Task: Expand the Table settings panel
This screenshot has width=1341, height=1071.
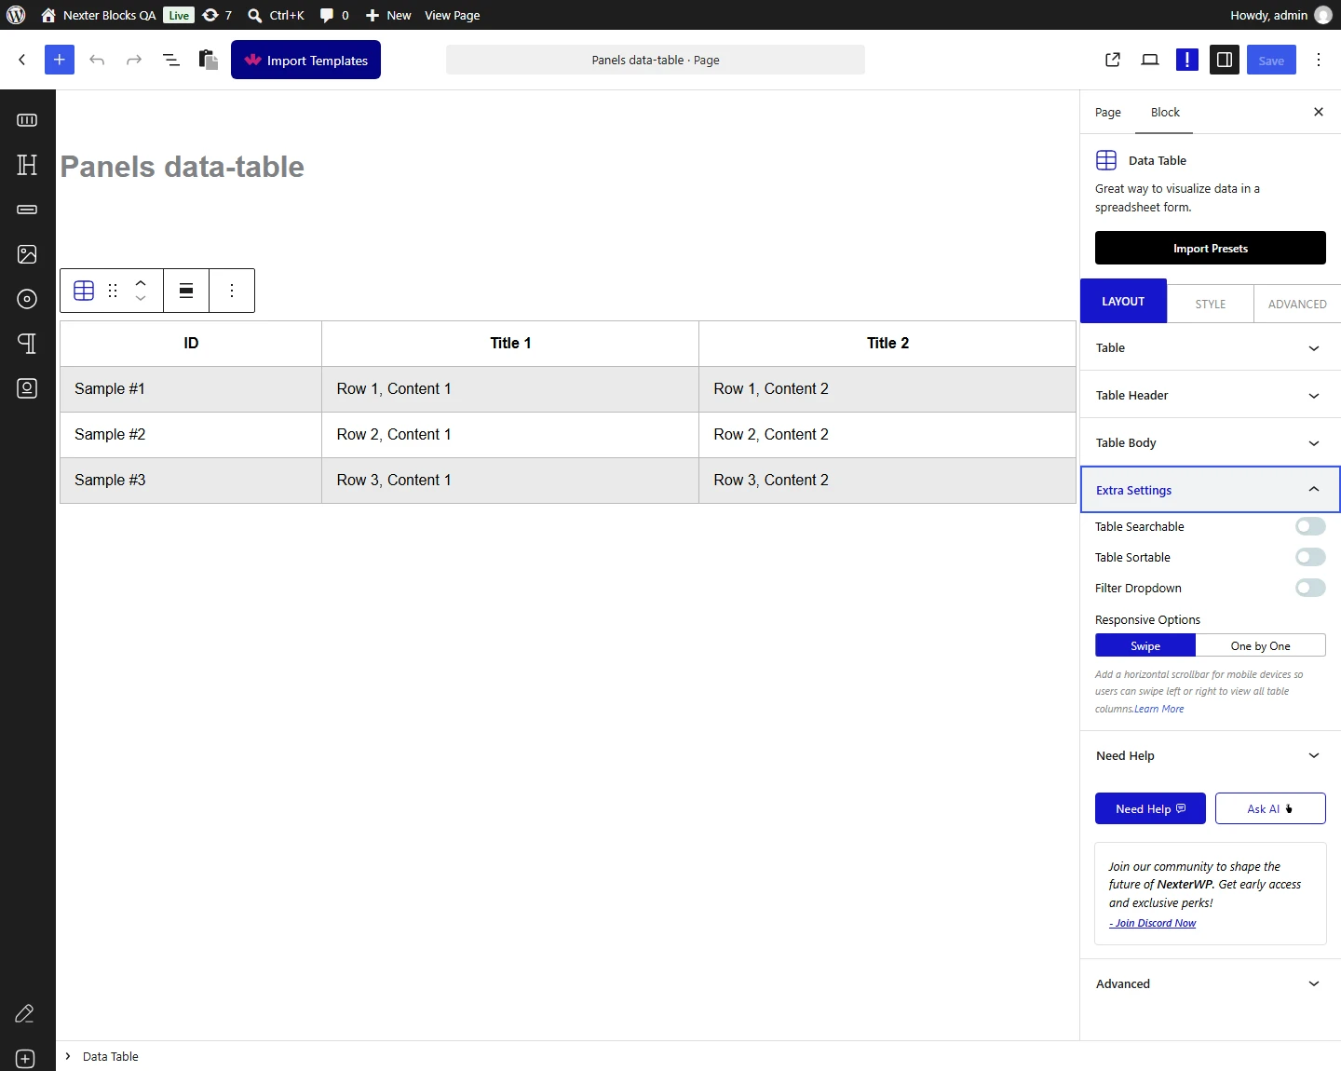Action: [1211, 347]
